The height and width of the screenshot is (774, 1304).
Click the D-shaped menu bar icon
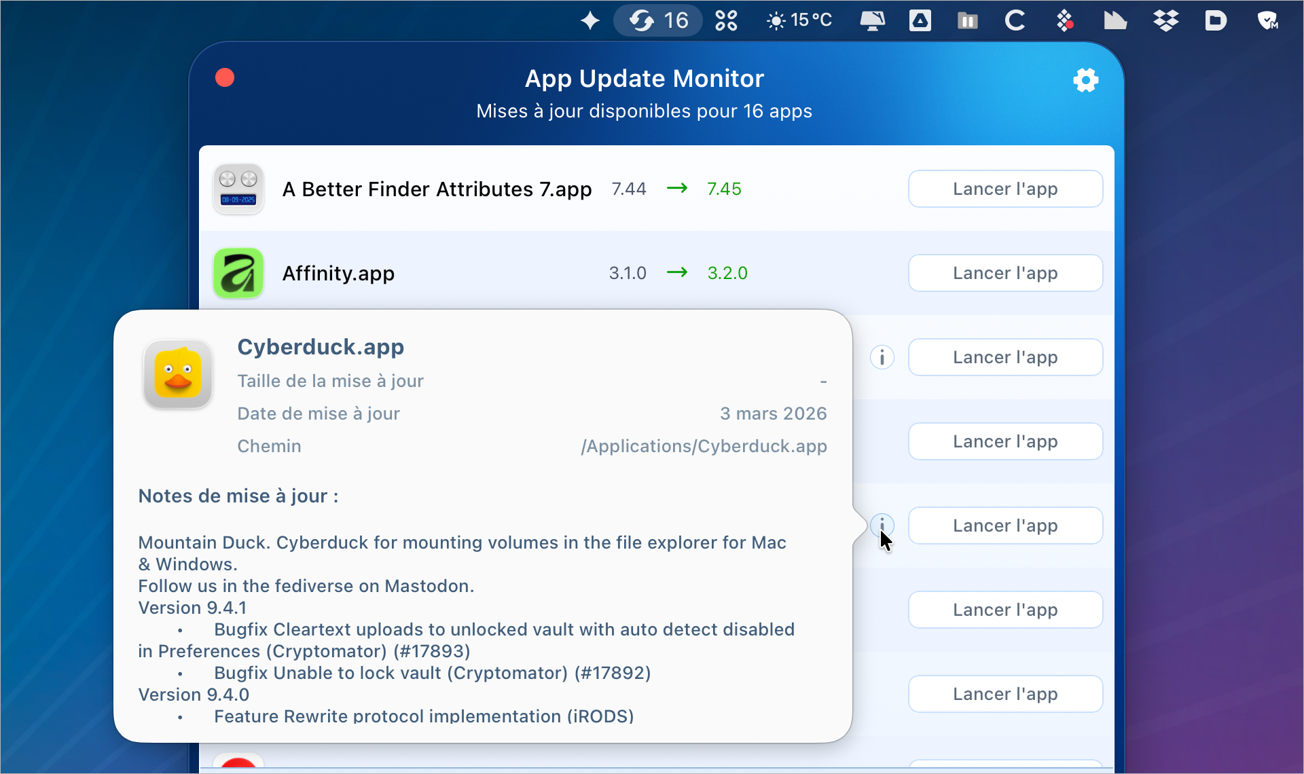click(1216, 20)
